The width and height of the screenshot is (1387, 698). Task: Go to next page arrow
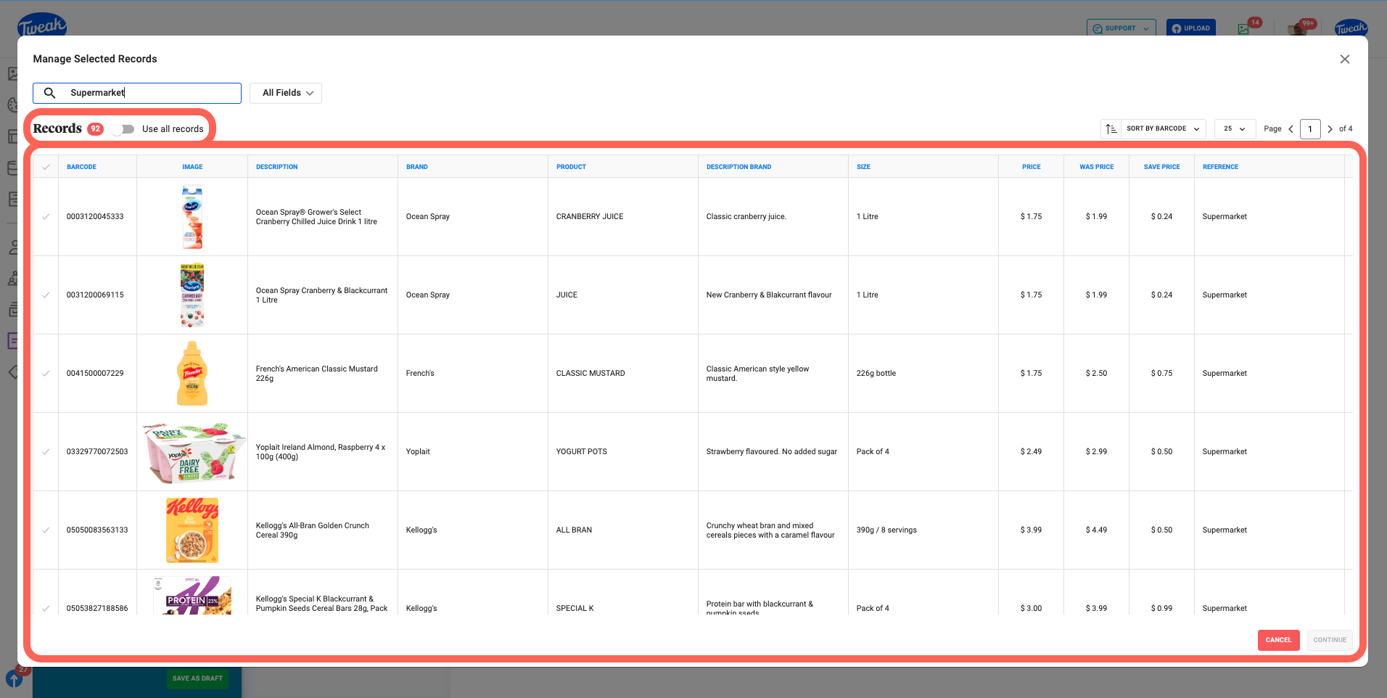1330,129
